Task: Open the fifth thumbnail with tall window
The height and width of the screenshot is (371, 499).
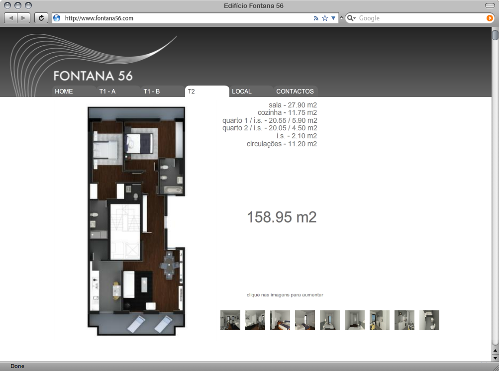Action: pos(330,320)
